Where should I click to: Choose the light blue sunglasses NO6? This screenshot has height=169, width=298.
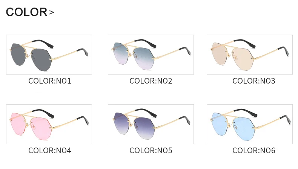pyautogui.click(x=250, y=124)
